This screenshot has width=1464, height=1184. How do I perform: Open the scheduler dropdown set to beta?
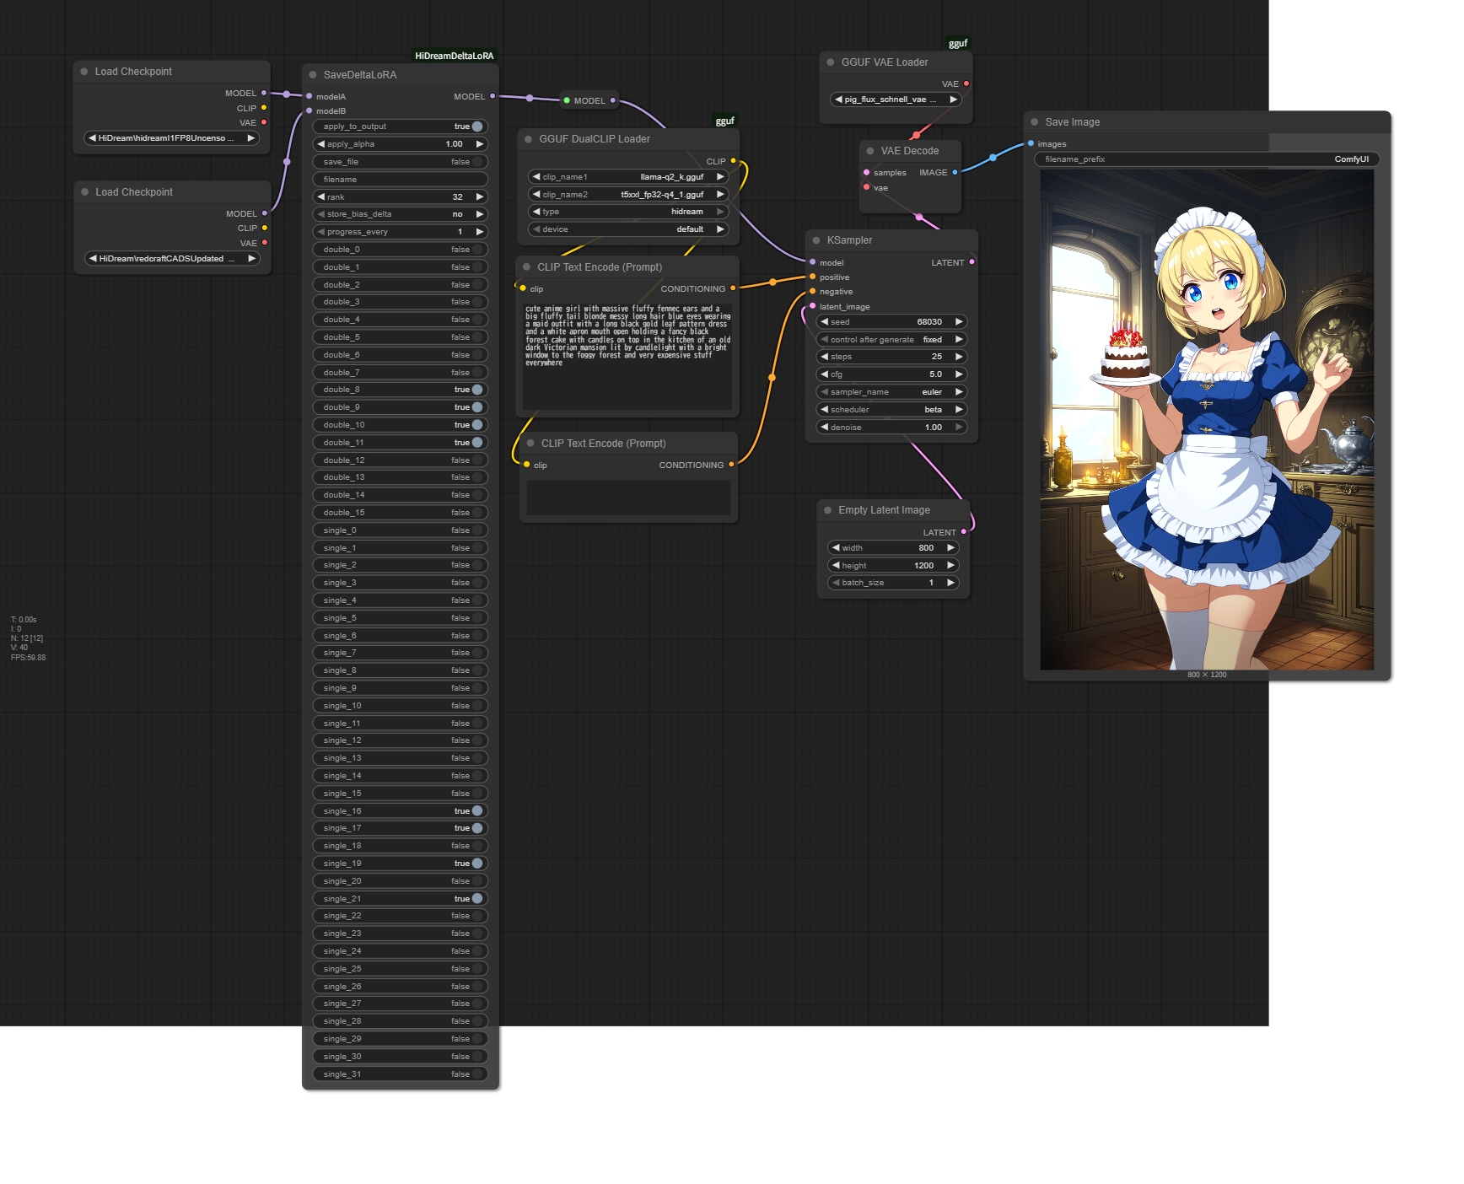(891, 410)
